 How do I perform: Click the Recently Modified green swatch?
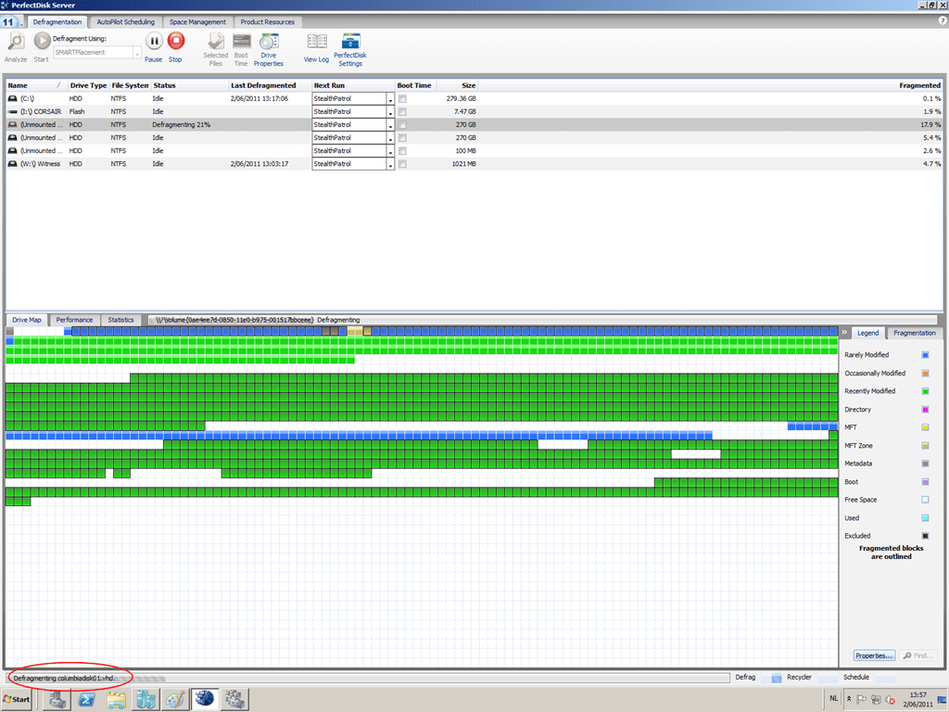pyautogui.click(x=926, y=391)
